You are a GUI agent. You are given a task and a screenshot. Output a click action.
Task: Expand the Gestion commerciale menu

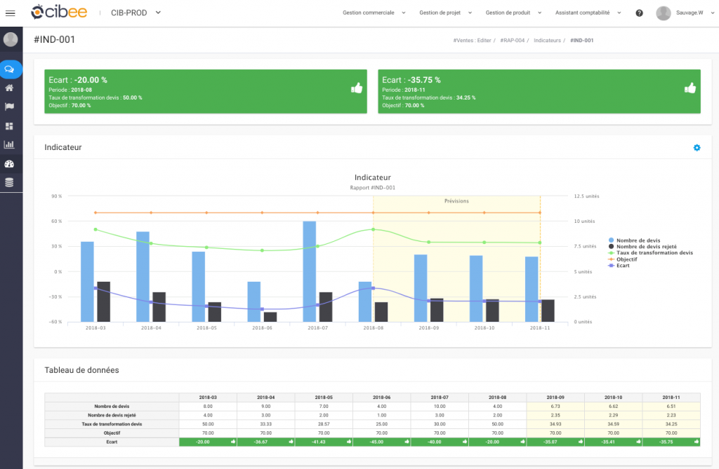[374, 13]
